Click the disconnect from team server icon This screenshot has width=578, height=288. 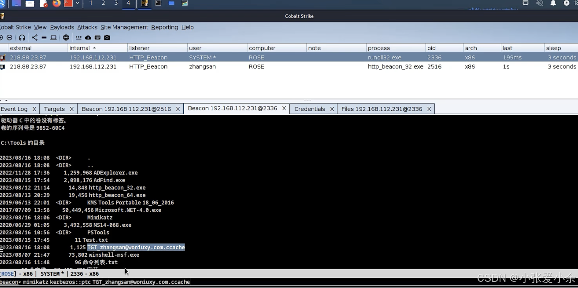9,37
